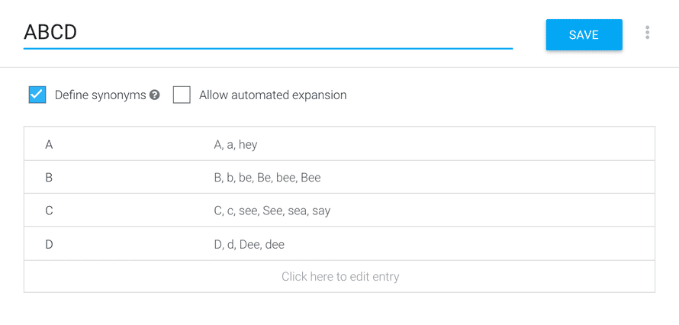This screenshot has width=679, height=325.
Task: Select the "hey" synonym in row A
Action: [248, 145]
